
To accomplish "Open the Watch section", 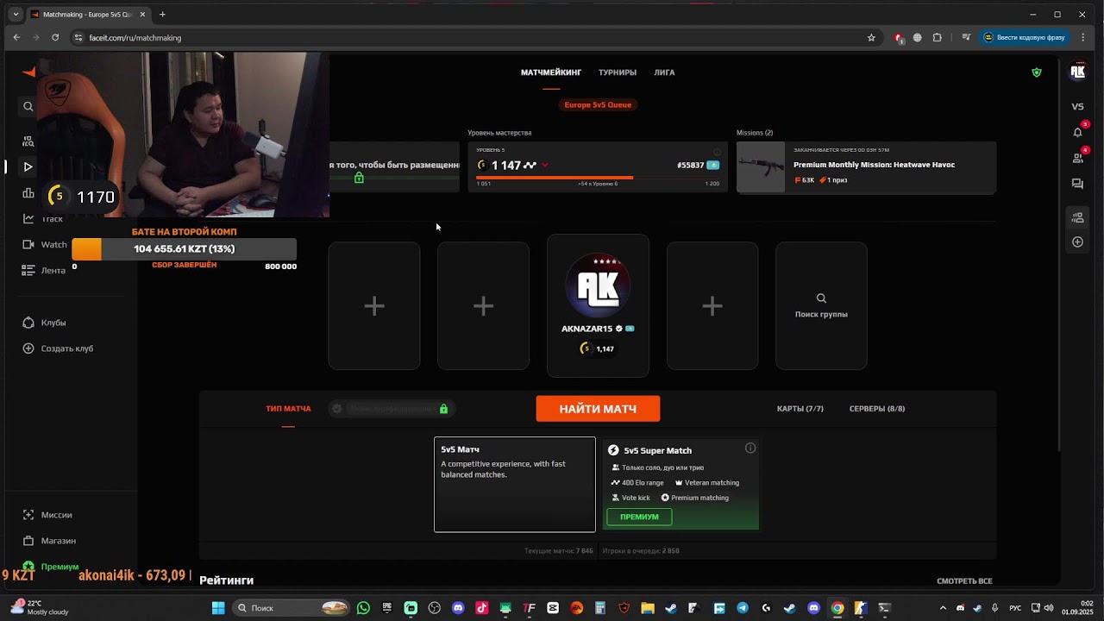I will (44, 244).
